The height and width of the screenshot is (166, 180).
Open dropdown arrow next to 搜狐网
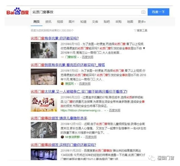(75, 84)
